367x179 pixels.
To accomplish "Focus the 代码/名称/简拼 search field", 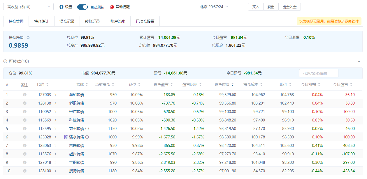I will 318,73.
